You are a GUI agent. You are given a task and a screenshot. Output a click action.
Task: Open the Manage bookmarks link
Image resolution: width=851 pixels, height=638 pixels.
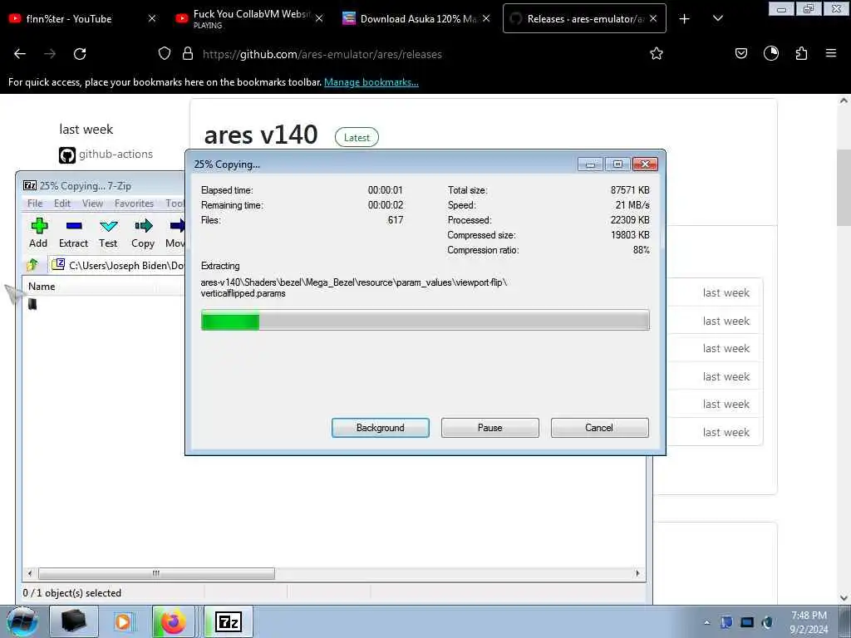tap(371, 82)
